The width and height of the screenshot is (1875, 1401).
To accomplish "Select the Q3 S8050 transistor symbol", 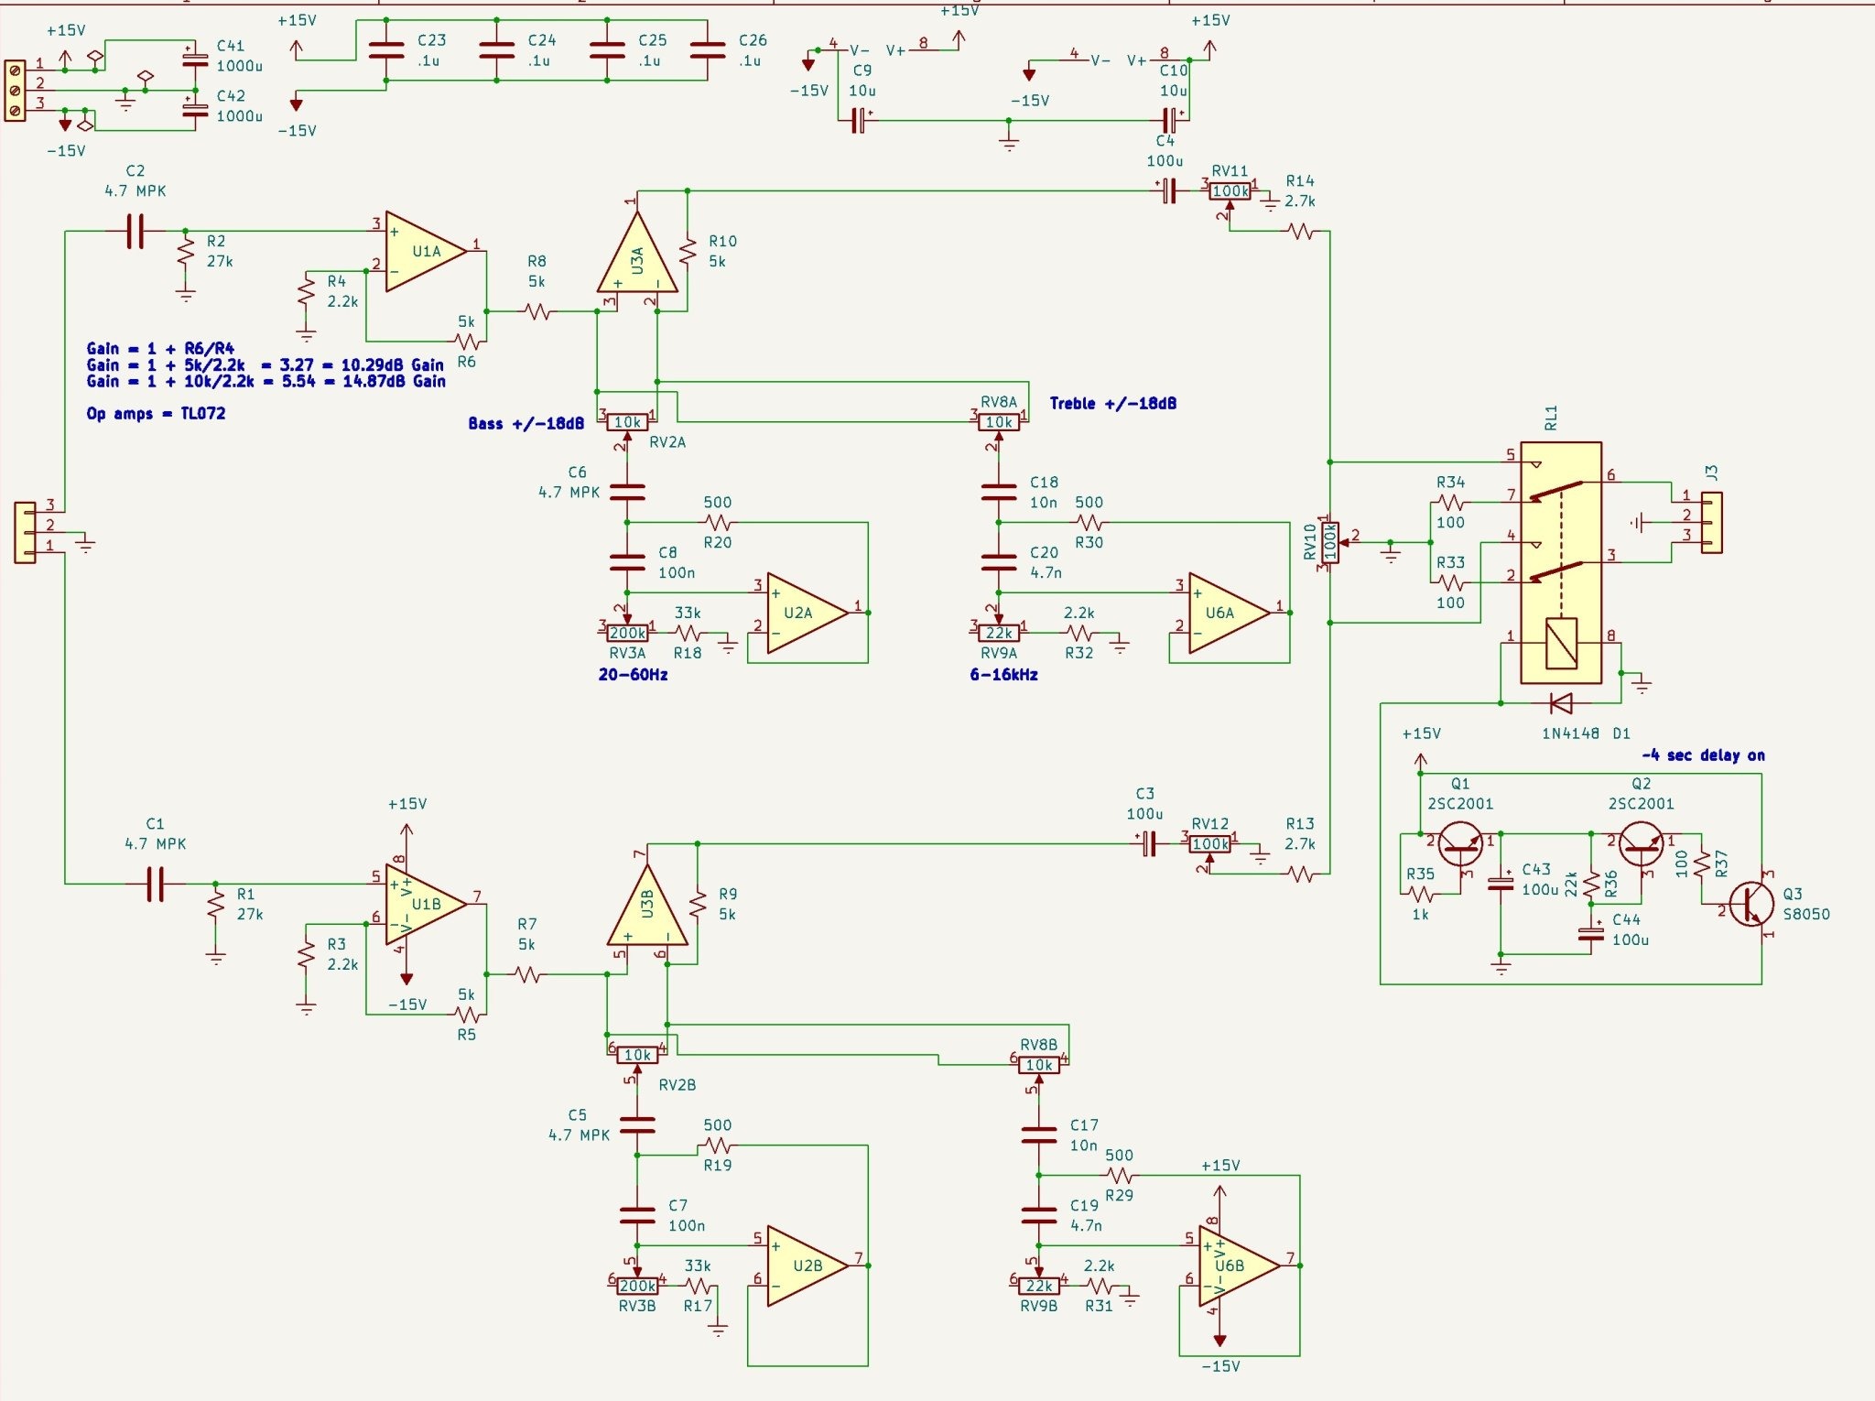I will point(1752,904).
